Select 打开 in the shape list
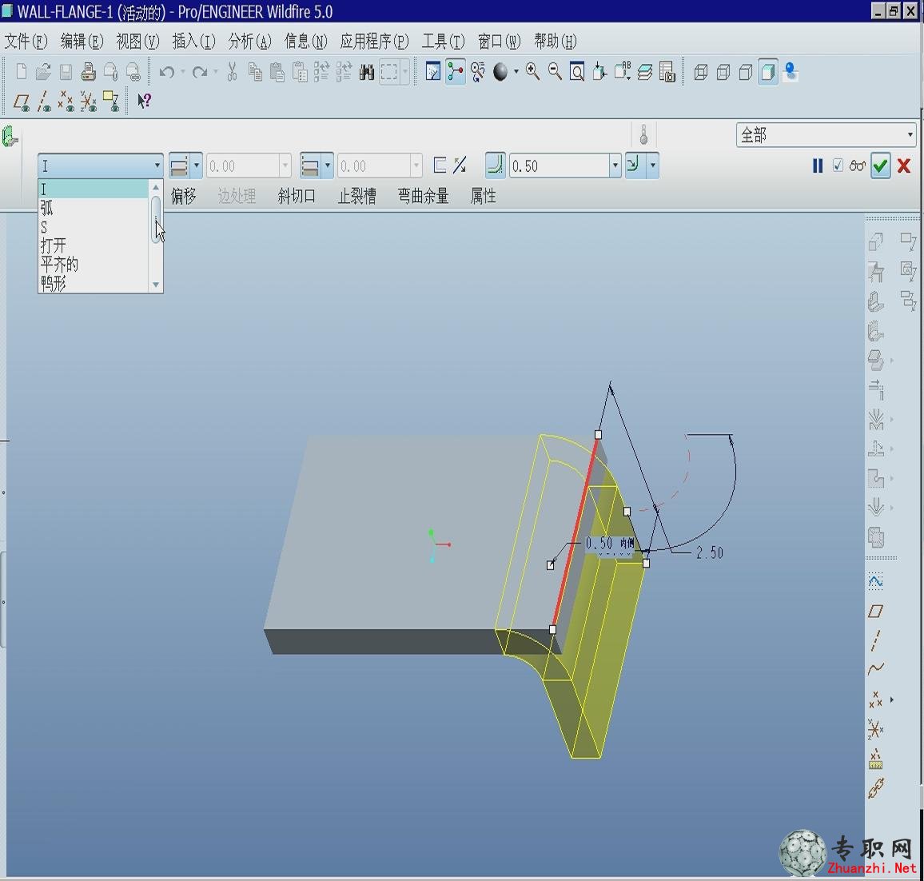The height and width of the screenshot is (881, 924). point(93,245)
